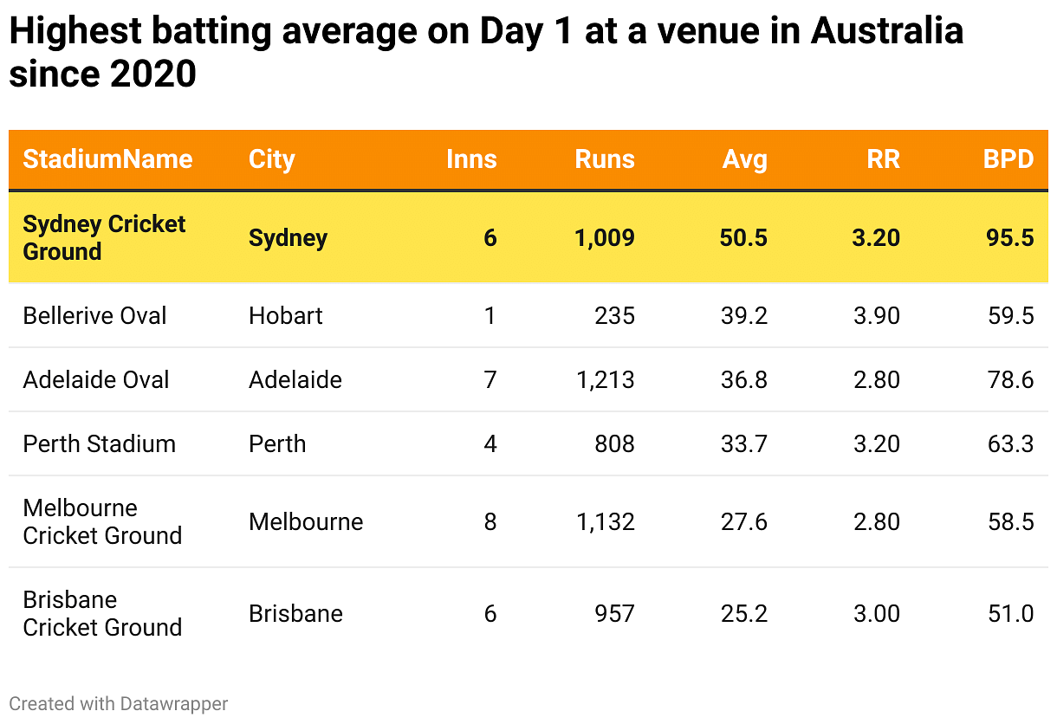Click the 95.5 BPD value
The width and height of the screenshot is (1057, 724).
point(1010,237)
